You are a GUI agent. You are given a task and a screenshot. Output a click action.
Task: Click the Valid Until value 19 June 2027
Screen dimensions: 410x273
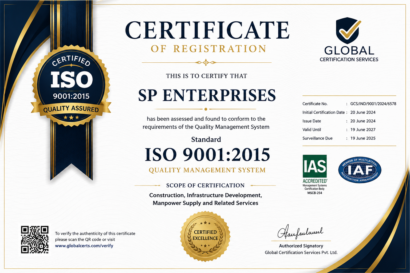pyautogui.click(x=363, y=130)
